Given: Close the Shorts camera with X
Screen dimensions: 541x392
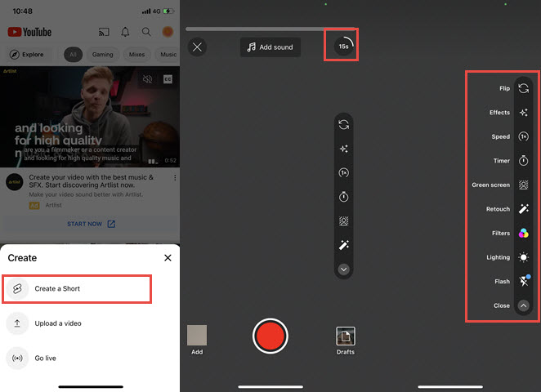Looking at the screenshot, I should (197, 47).
